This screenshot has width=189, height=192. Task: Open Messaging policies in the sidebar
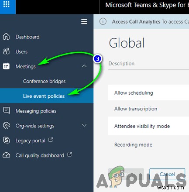click(x=36, y=111)
